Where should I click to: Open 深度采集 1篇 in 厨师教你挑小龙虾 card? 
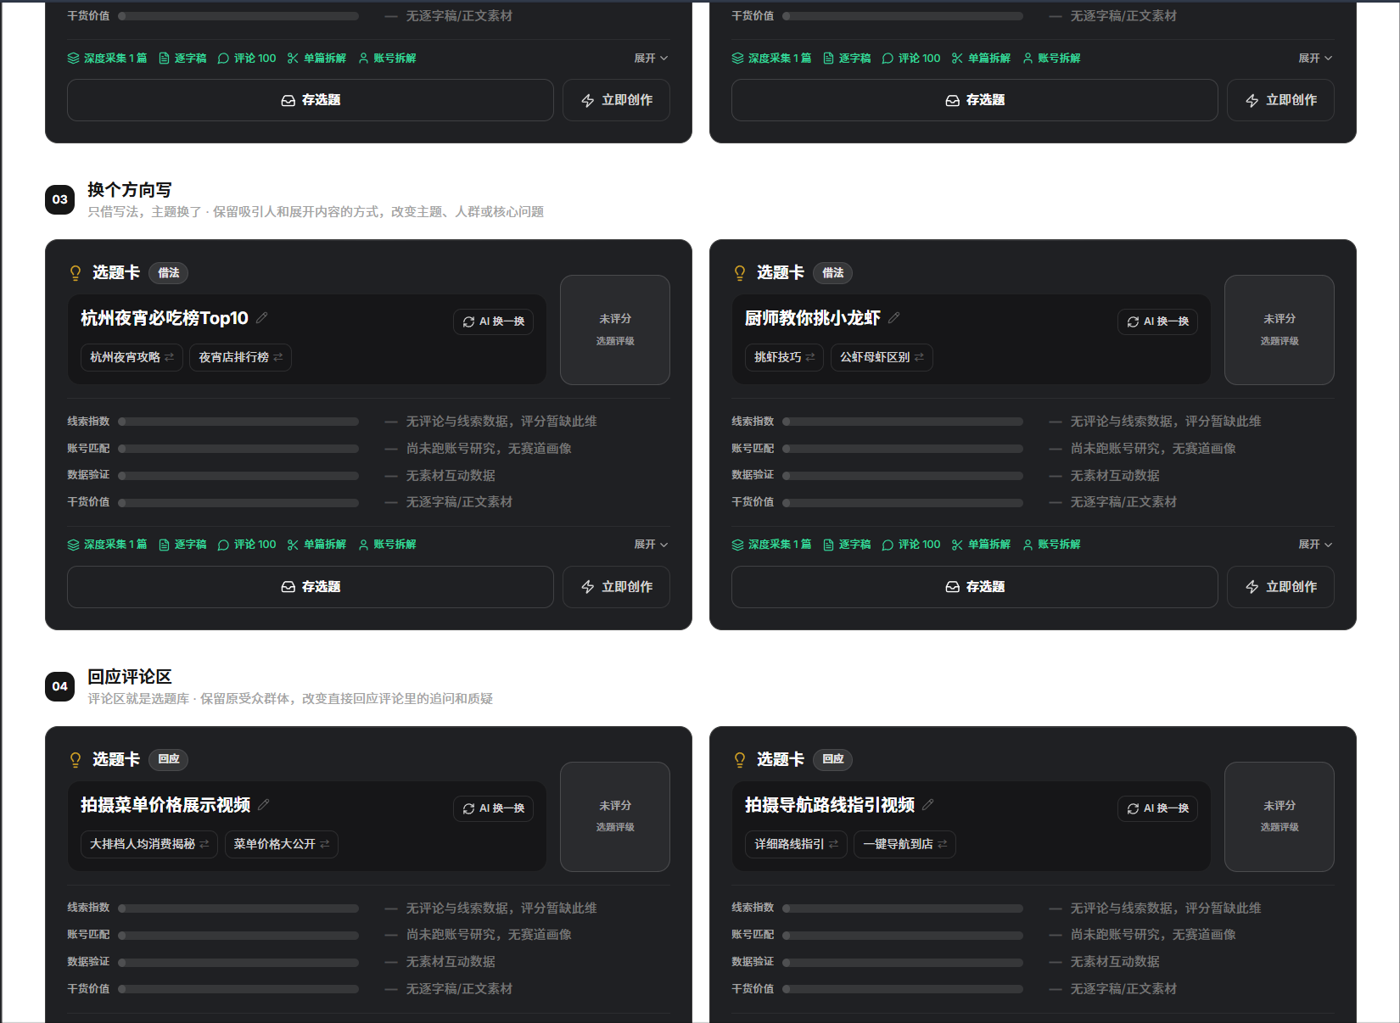point(771,545)
